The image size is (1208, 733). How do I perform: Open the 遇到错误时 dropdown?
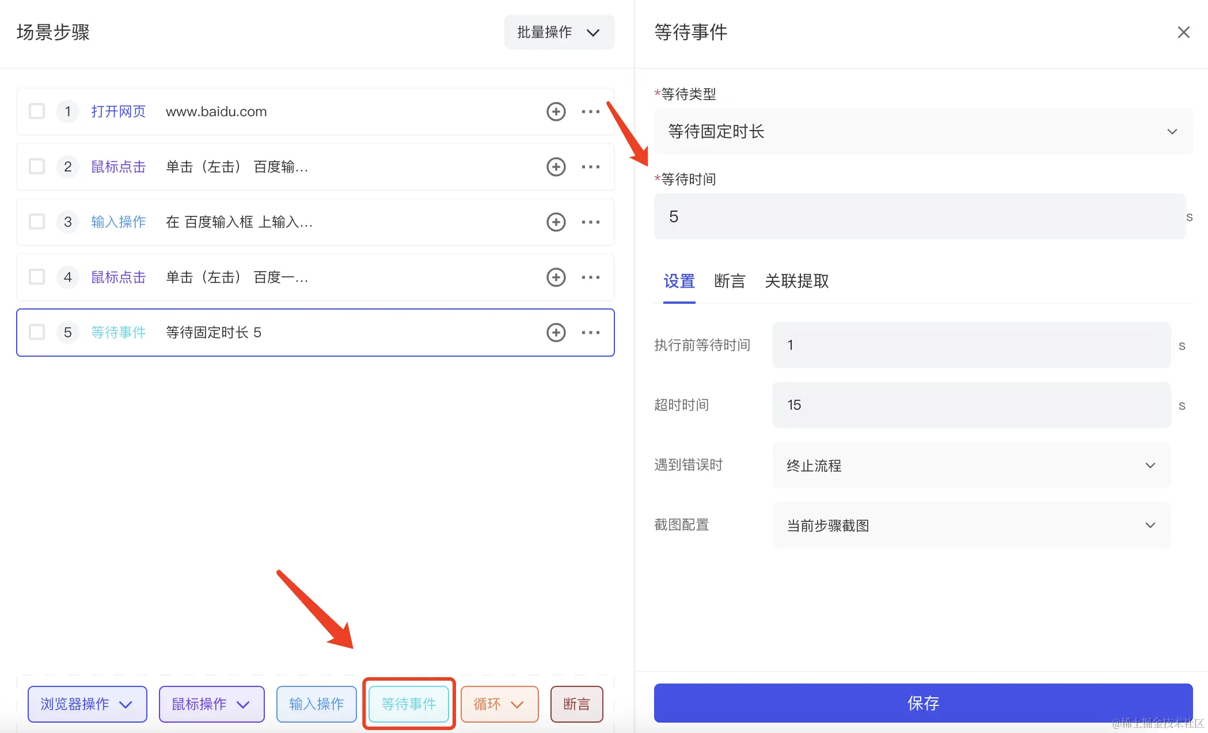[971, 465]
